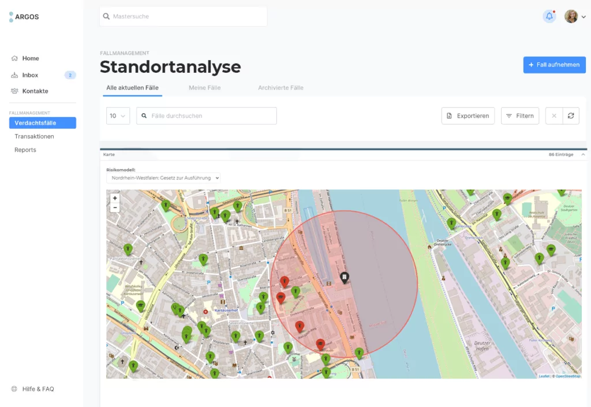Open the notifications bell
The width and height of the screenshot is (591, 407).
coord(549,16)
